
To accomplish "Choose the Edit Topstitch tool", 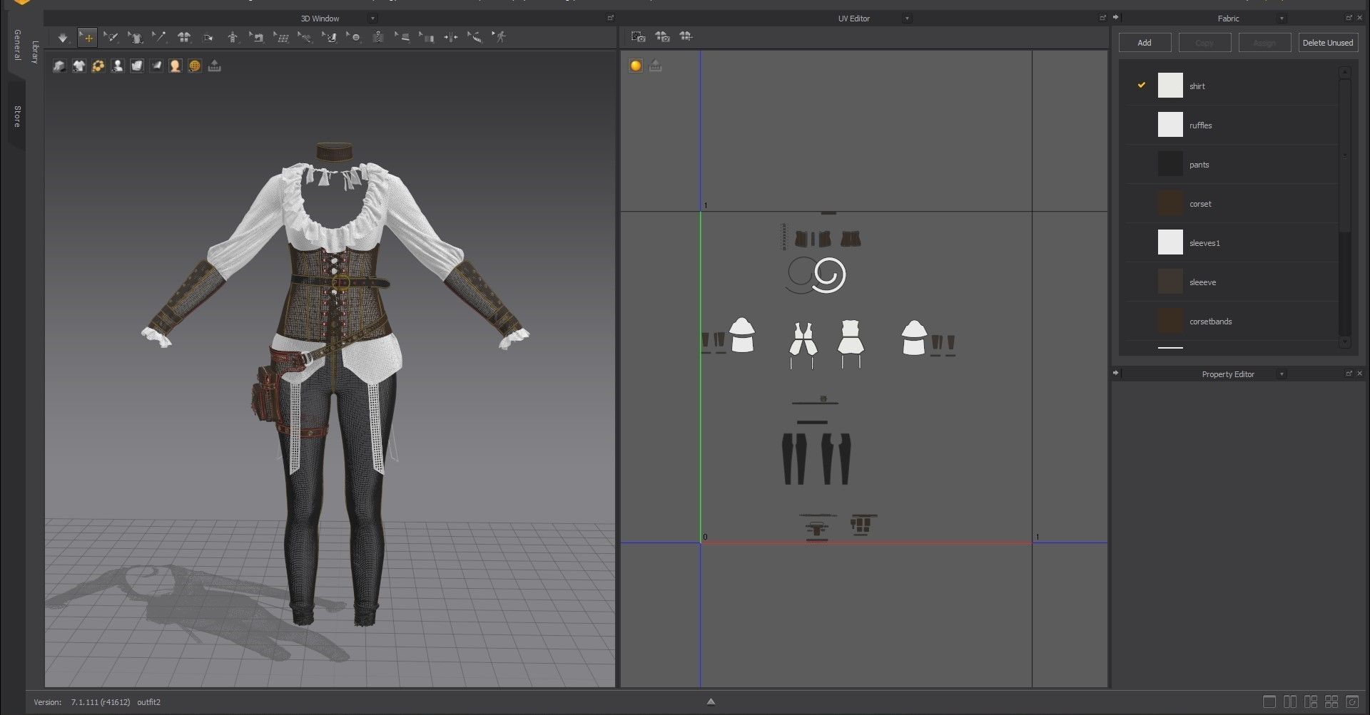I will click(305, 37).
